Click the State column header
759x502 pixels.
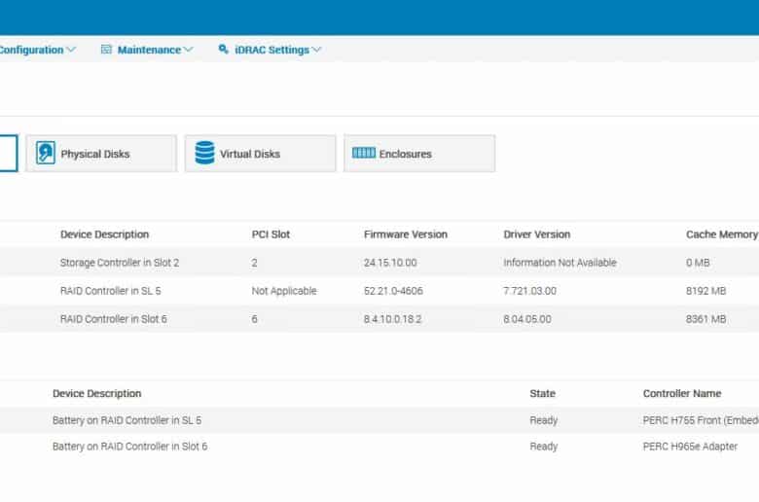[542, 393]
